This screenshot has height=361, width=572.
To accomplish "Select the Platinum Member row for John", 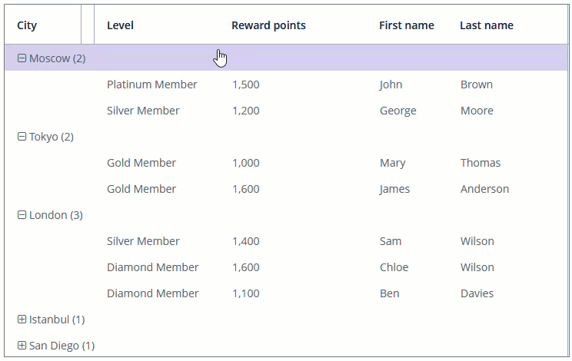I will coord(152,84).
